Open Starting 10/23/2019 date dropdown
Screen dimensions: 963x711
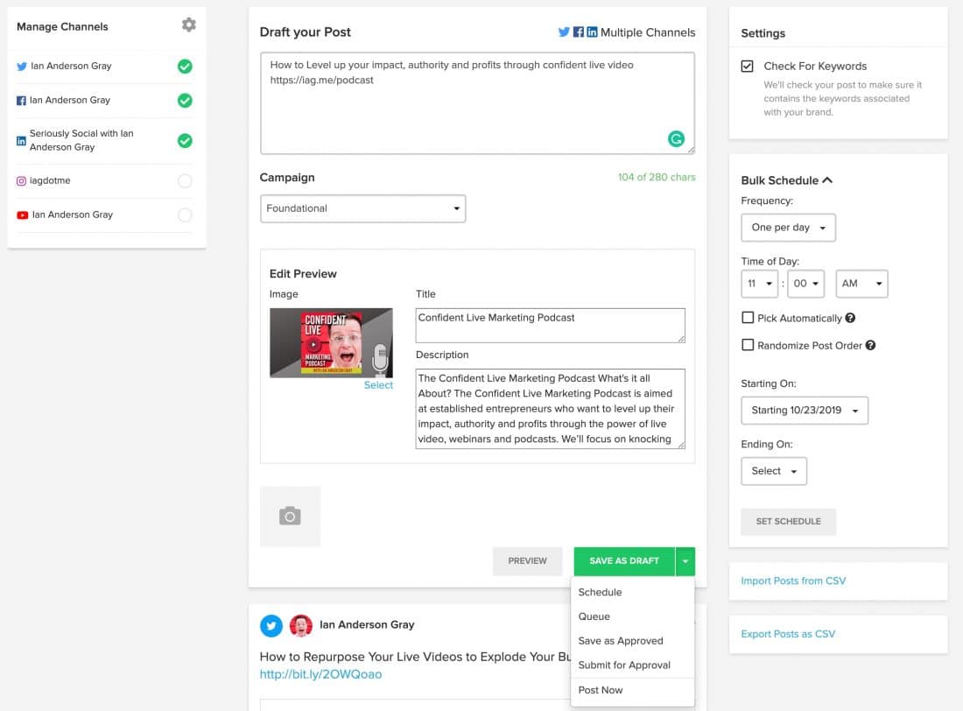click(805, 411)
